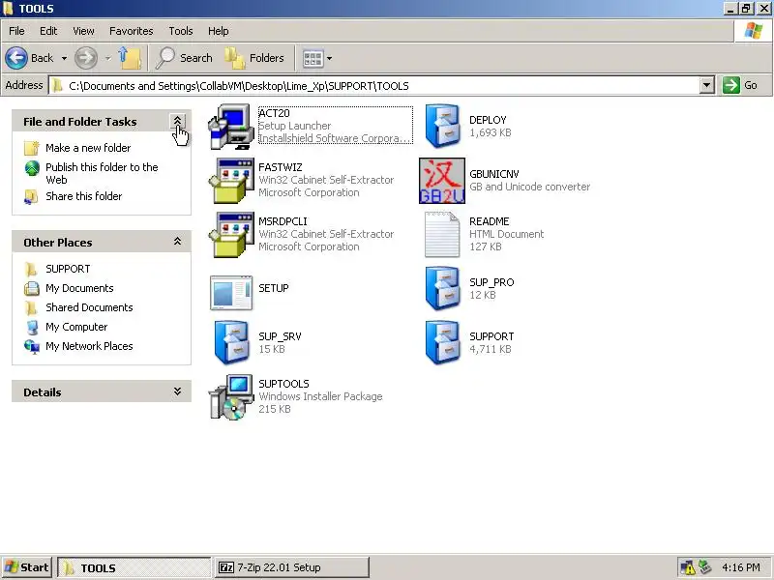
Task: Select the ACT20 Setup Launcher icon
Action: click(231, 127)
